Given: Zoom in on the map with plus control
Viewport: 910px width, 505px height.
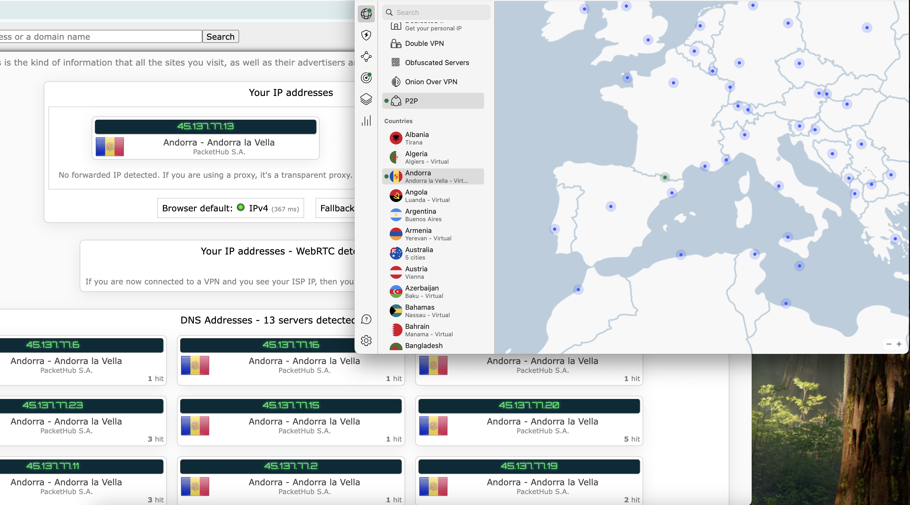Looking at the screenshot, I should pos(899,344).
